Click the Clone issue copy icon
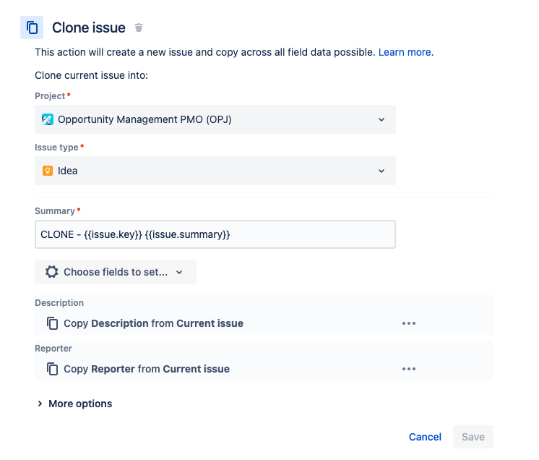Image resolution: width=539 pixels, height=460 pixels. (x=32, y=27)
